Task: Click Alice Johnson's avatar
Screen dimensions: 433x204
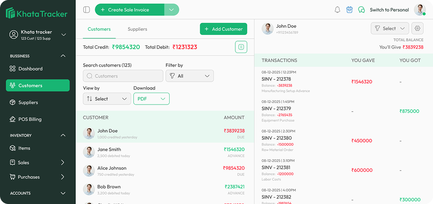Action: (x=89, y=171)
